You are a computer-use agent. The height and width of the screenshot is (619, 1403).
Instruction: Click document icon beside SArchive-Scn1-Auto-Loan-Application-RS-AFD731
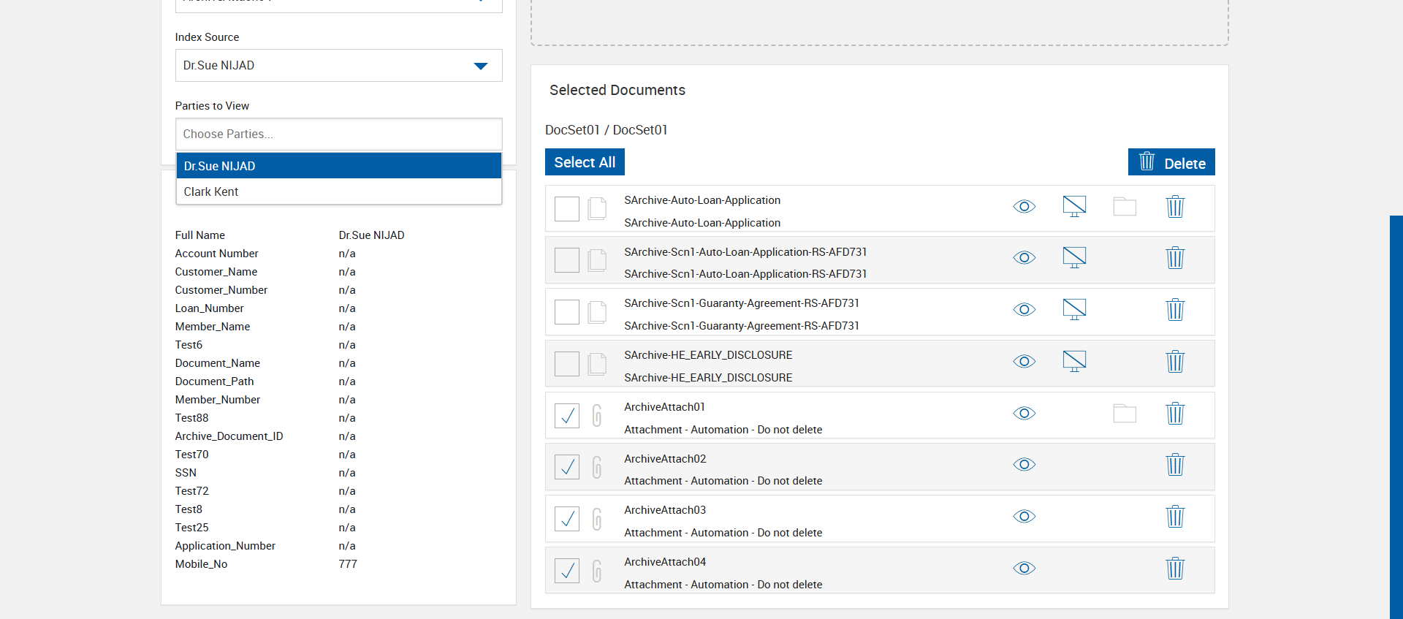coord(597,260)
